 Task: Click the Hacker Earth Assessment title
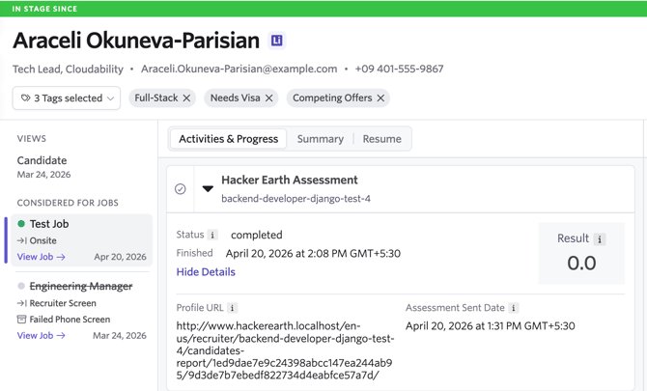290,181
